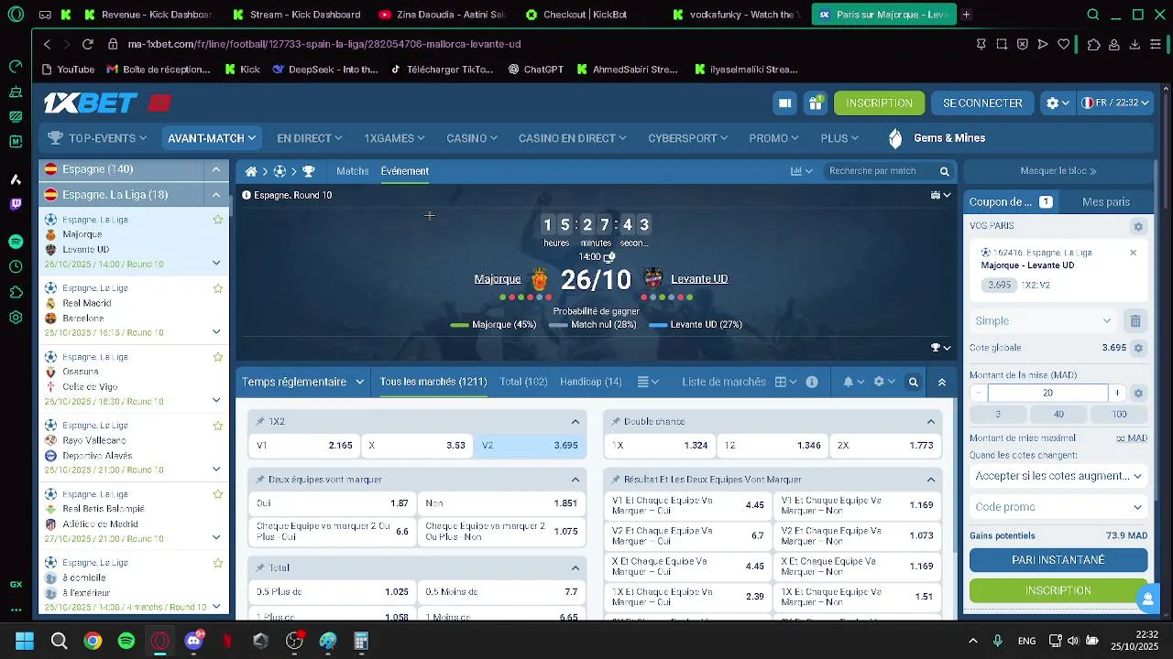Collapse the Double chance market section

tap(931, 422)
